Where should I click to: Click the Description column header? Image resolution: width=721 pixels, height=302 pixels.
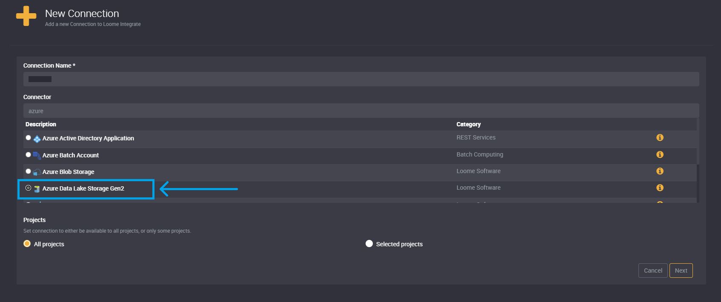(x=41, y=124)
